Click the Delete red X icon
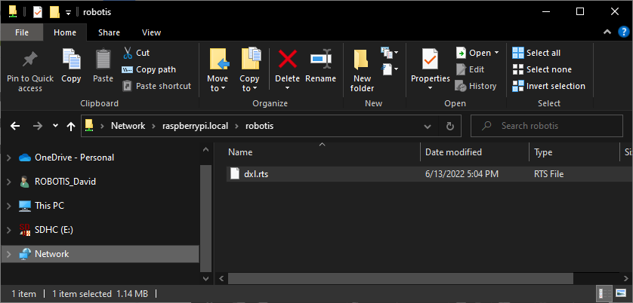Viewport: 633px width, 303px height. (287, 60)
